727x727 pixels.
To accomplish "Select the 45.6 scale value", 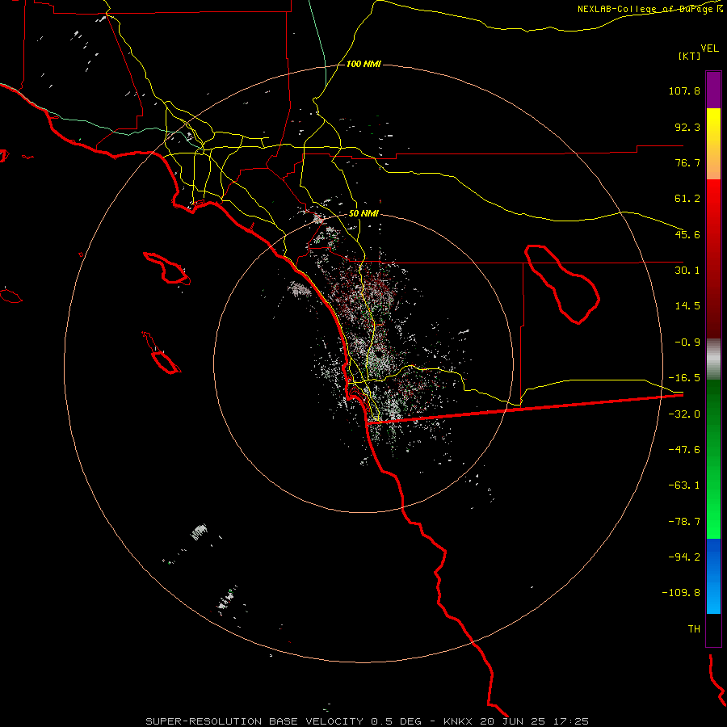I will tap(687, 234).
